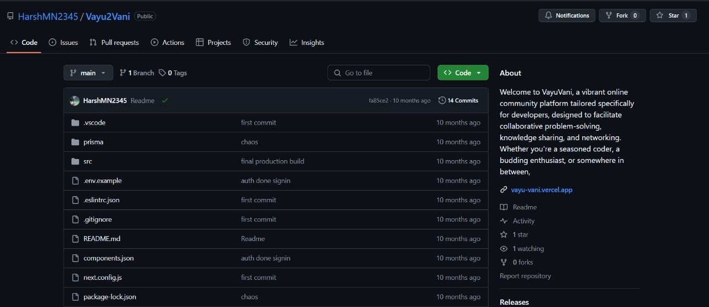709x307 pixels.
Task: Open the Issues tab
Action: click(63, 43)
